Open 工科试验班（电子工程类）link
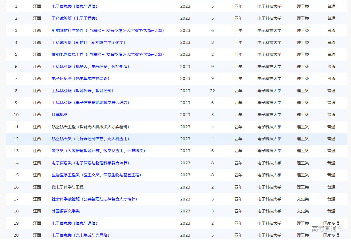 (x=74, y=18)
